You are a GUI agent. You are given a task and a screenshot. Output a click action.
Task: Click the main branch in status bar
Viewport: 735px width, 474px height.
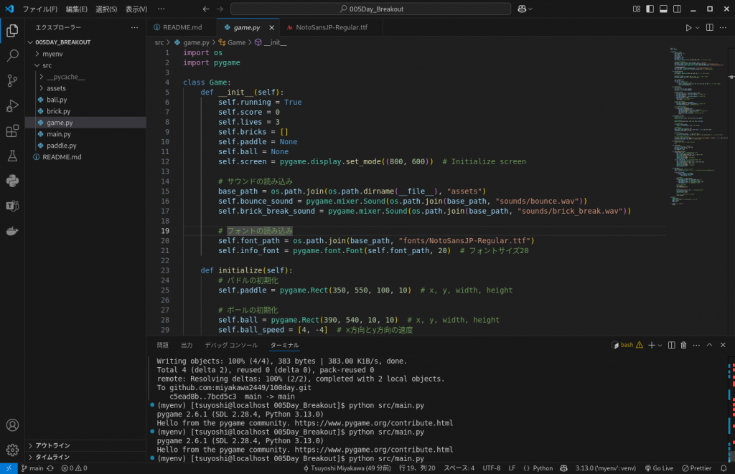(x=32, y=468)
